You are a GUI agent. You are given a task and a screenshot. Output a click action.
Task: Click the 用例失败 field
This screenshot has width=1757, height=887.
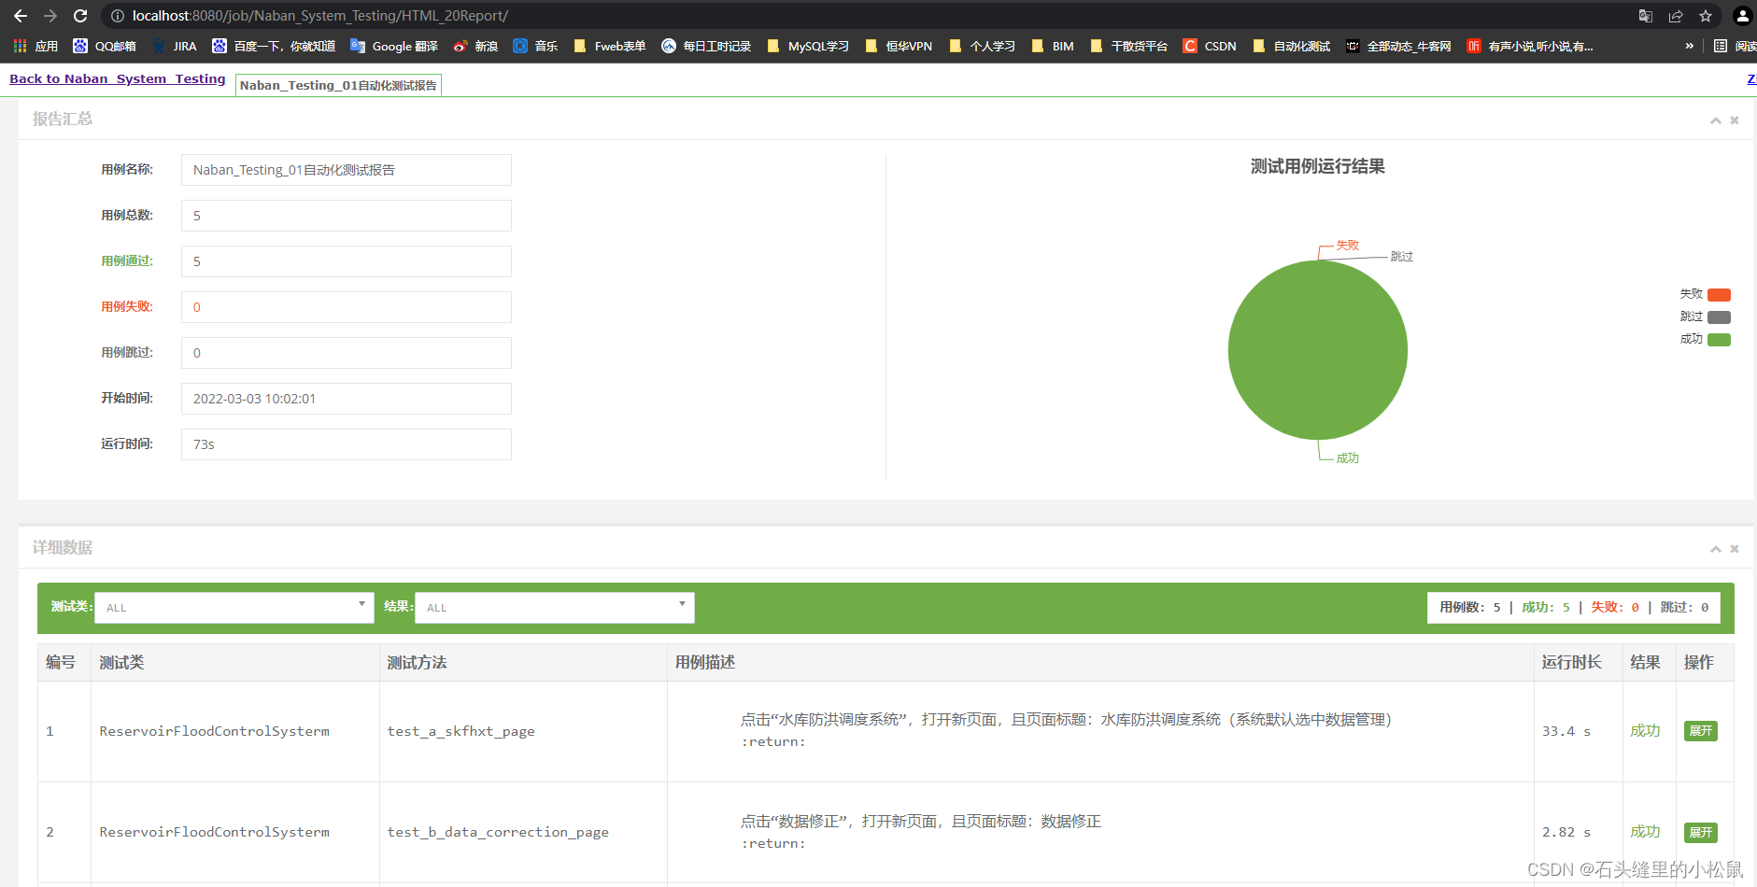tap(347, 307)
